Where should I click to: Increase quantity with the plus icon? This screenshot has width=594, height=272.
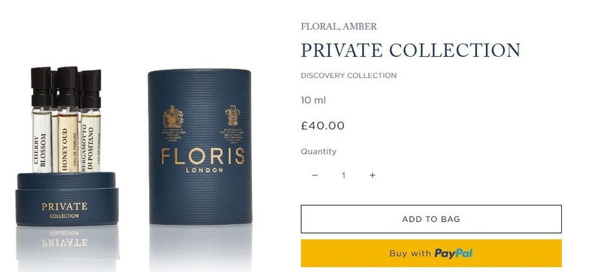372,175
